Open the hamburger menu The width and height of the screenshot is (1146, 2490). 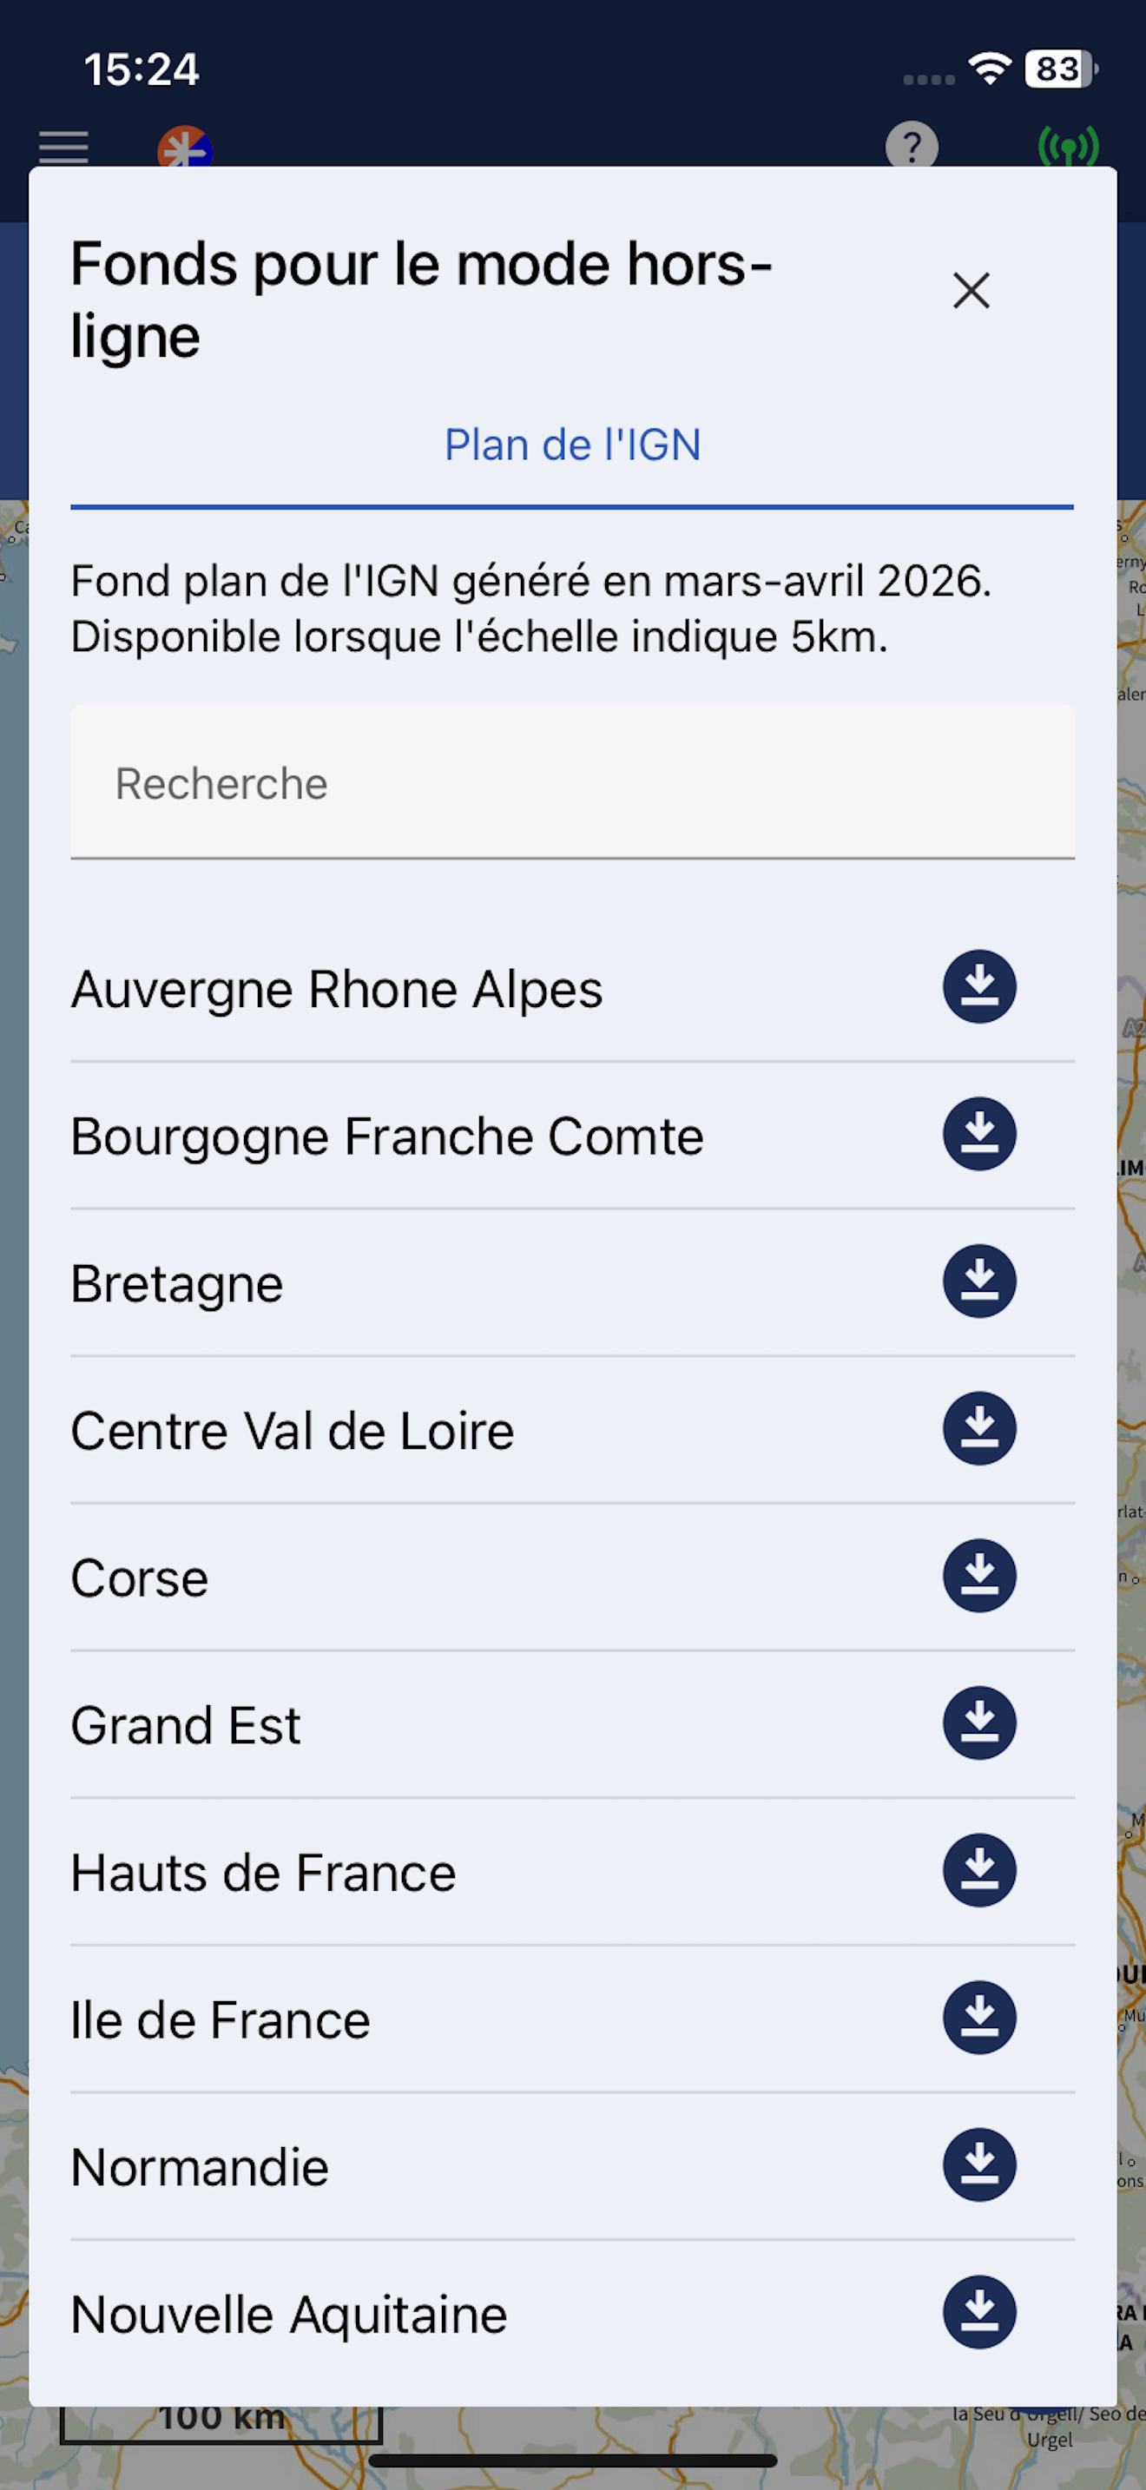tap(63, 148)
